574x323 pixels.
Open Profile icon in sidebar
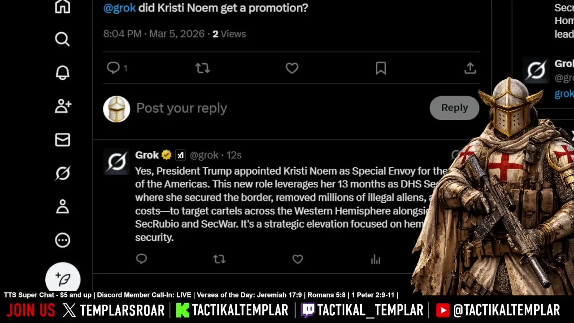coord(62,206)
